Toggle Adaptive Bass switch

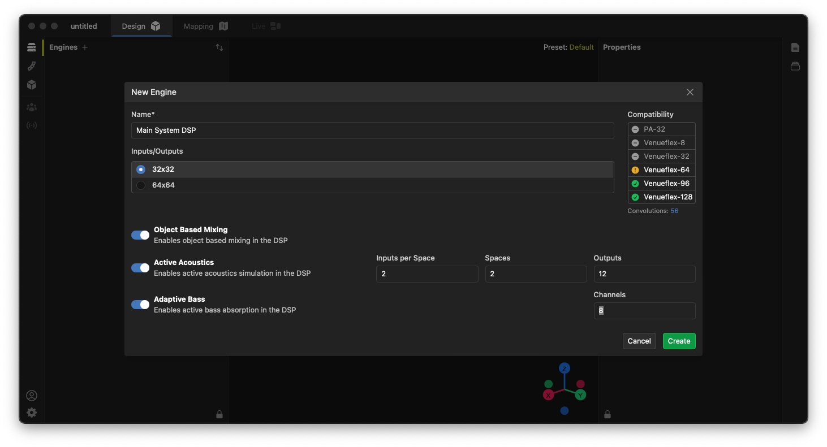point(140,305)
